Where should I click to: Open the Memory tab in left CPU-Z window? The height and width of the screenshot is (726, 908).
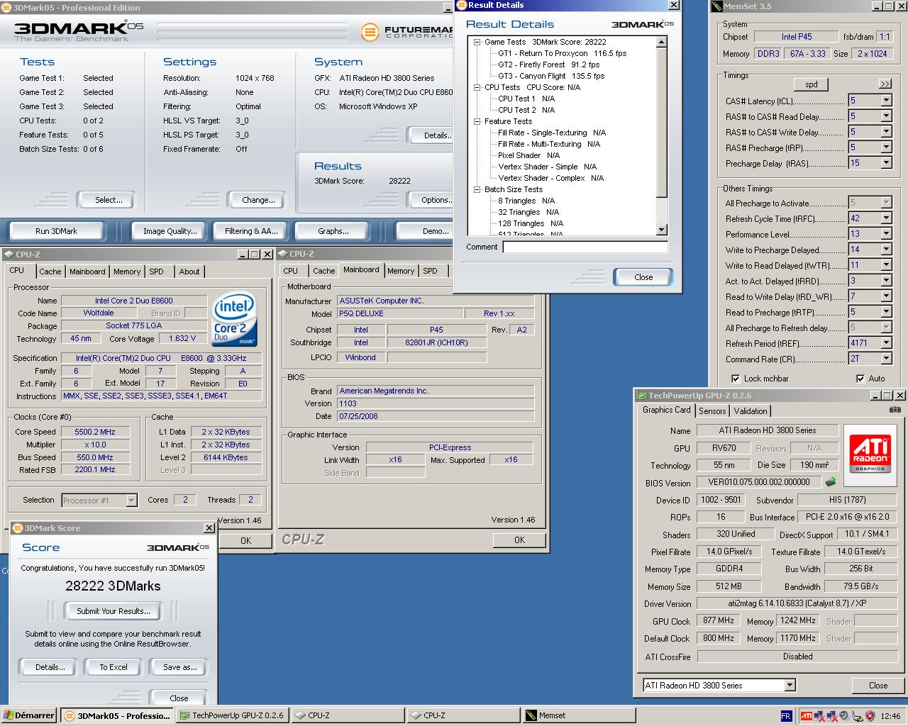[x=127, y=272]
